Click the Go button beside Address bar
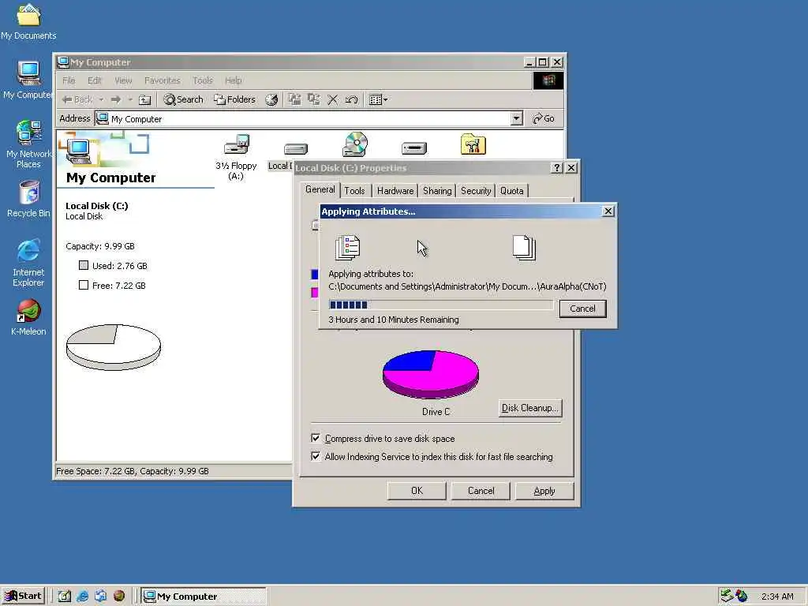This screenshot has height=606, width=808. pyautogui.click(x=544, y=118)
